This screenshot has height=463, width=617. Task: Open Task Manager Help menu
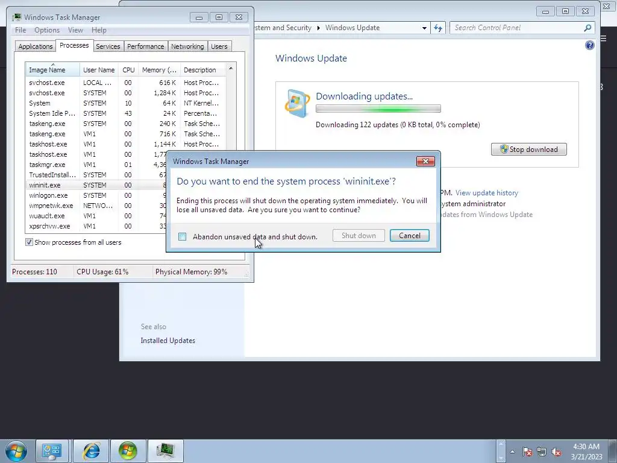[99, 30]
